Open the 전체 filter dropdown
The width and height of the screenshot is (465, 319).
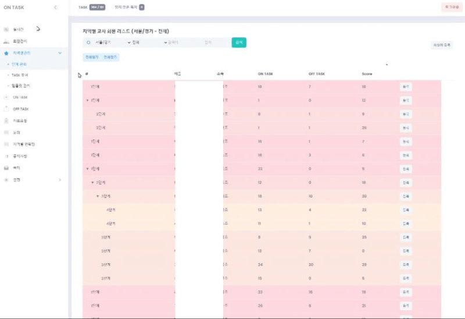[149, 42]
